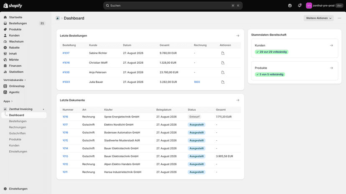Open order link #1015
This screenshot has width=346, height=194.
66,72
